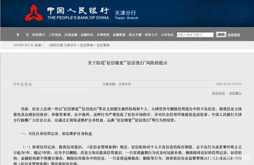Click the 搜索 search button
The width and height of the screenshot is (254, 165).
click(221, 35)
